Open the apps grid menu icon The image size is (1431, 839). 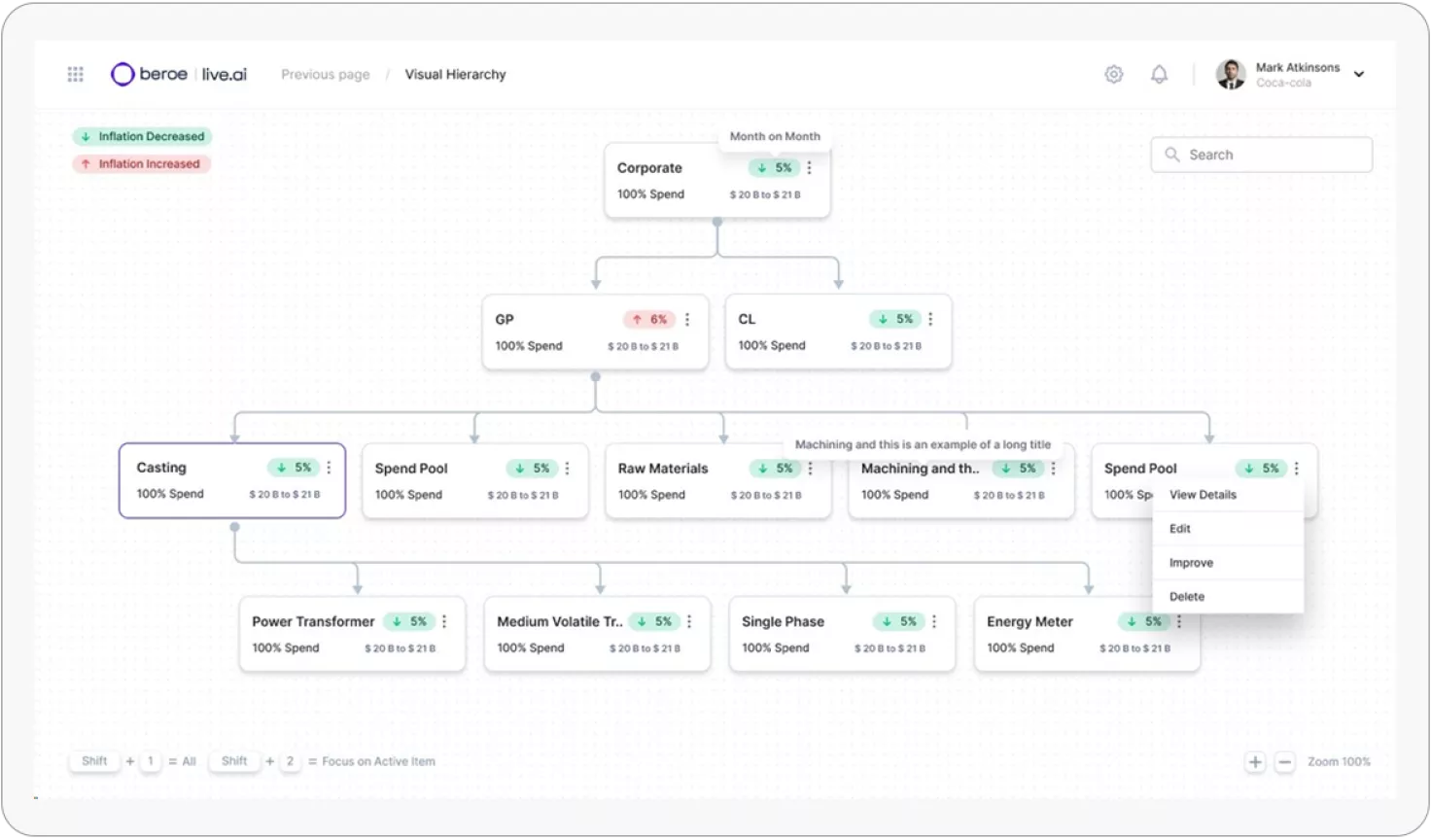75,74
